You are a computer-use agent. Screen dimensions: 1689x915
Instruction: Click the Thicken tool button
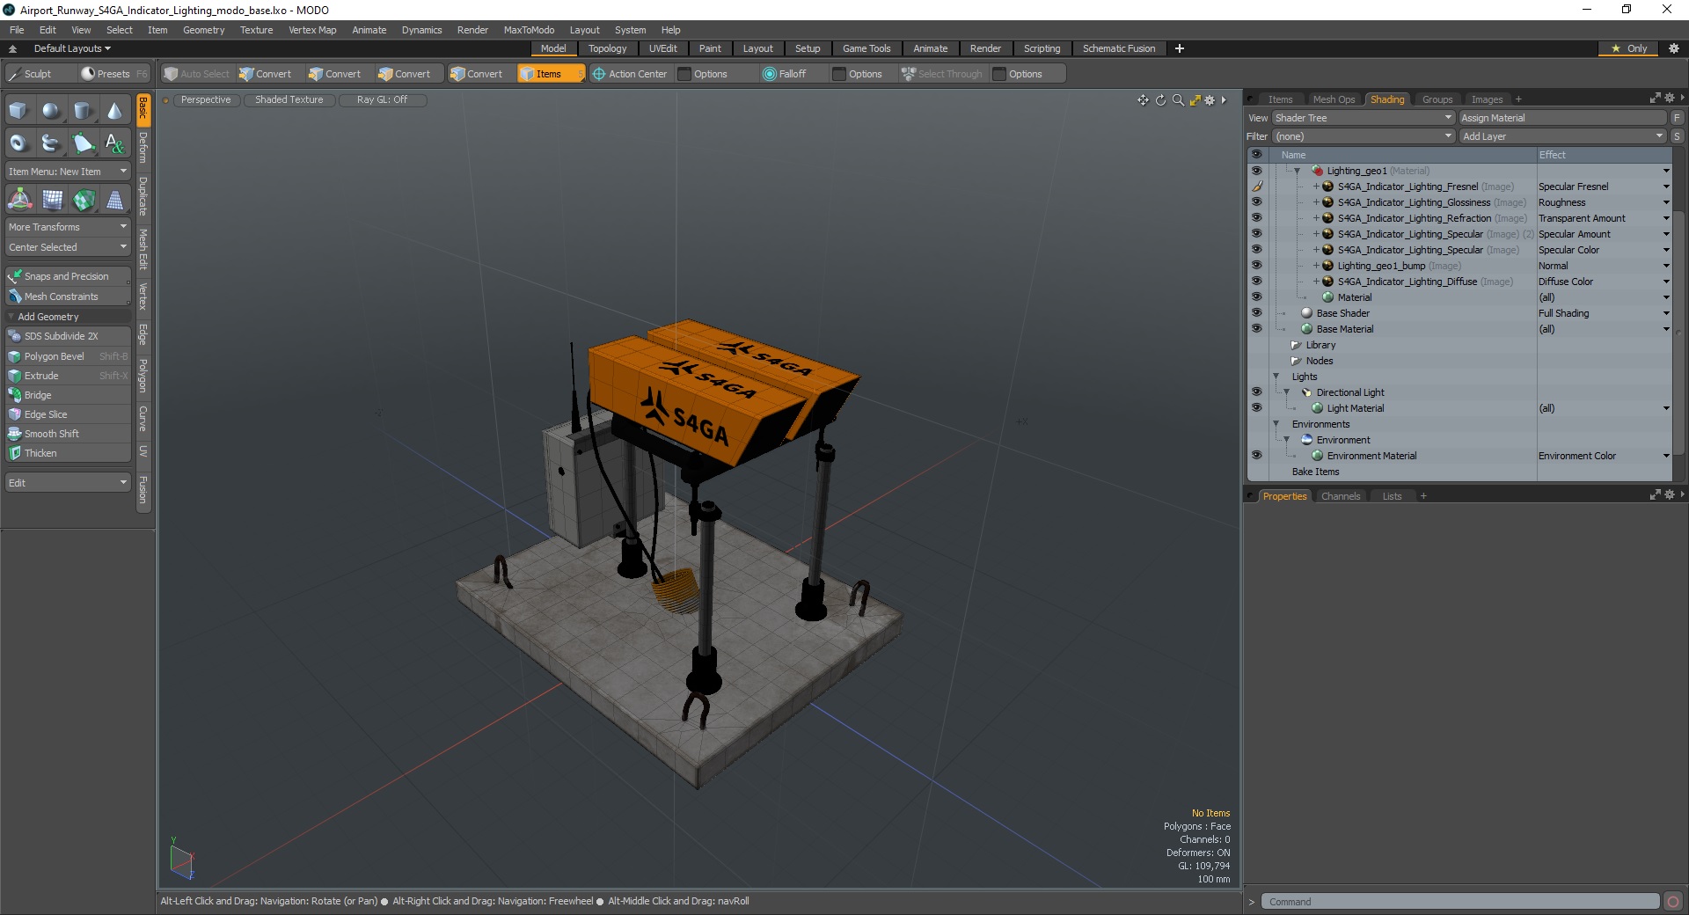coord(68,453)
